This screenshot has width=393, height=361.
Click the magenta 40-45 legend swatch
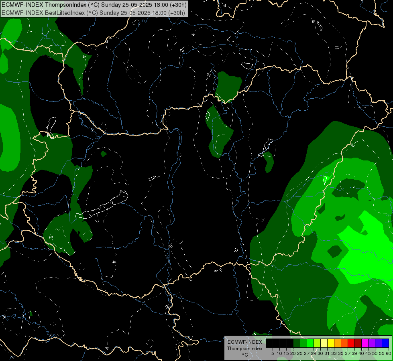coord(365,343)
